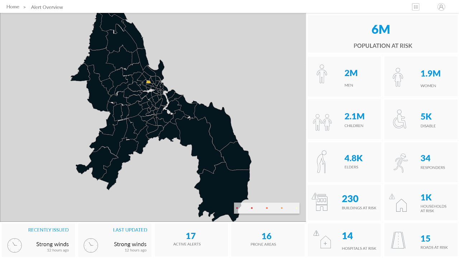Open the apps grid menu icon
The width and height of the screenshot is (459, 258).
point(416,7)
